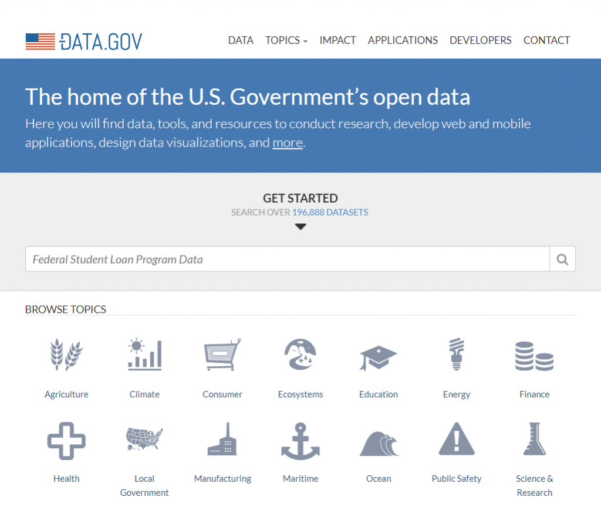Open the Applications nav item
601x511 pixels.
point(403,40)
